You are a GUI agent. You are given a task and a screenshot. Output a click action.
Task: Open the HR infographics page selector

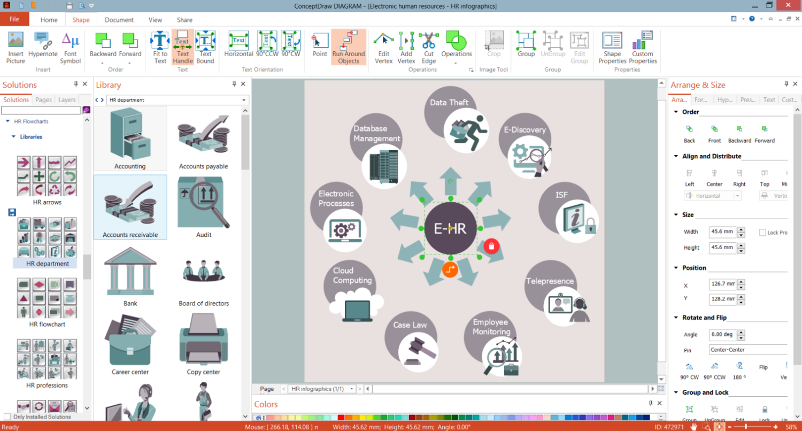pyautogui.click(x=322, y=389)
